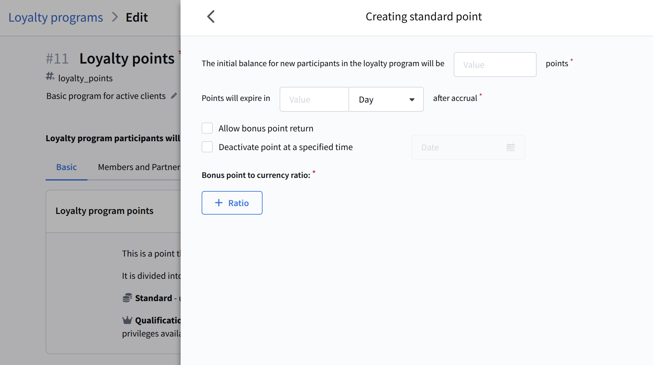Add a new Ratio

click(x=232, y=203)
